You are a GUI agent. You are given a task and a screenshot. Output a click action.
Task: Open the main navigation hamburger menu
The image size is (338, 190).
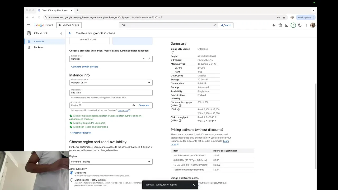[28, 25]
